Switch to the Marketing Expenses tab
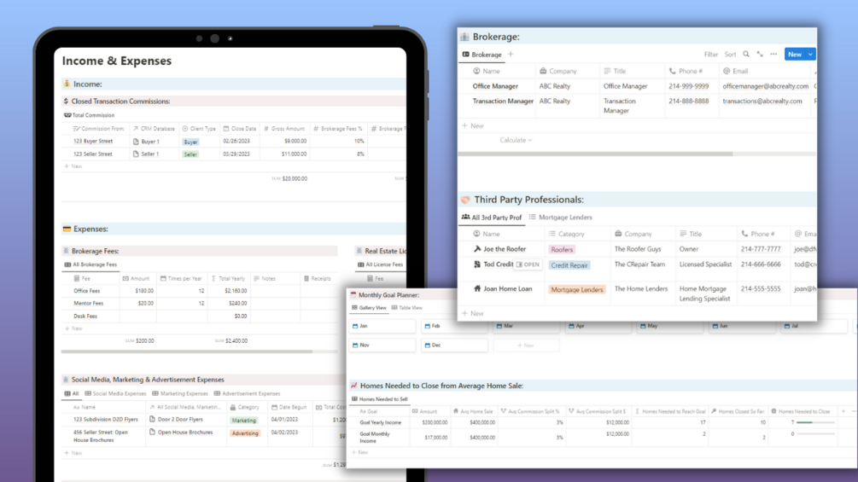858x482 pixels. click(x=180, y=393)
